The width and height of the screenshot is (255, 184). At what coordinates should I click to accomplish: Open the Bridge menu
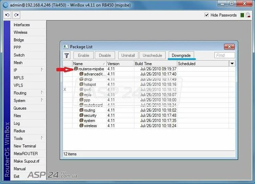pos(19,40)
